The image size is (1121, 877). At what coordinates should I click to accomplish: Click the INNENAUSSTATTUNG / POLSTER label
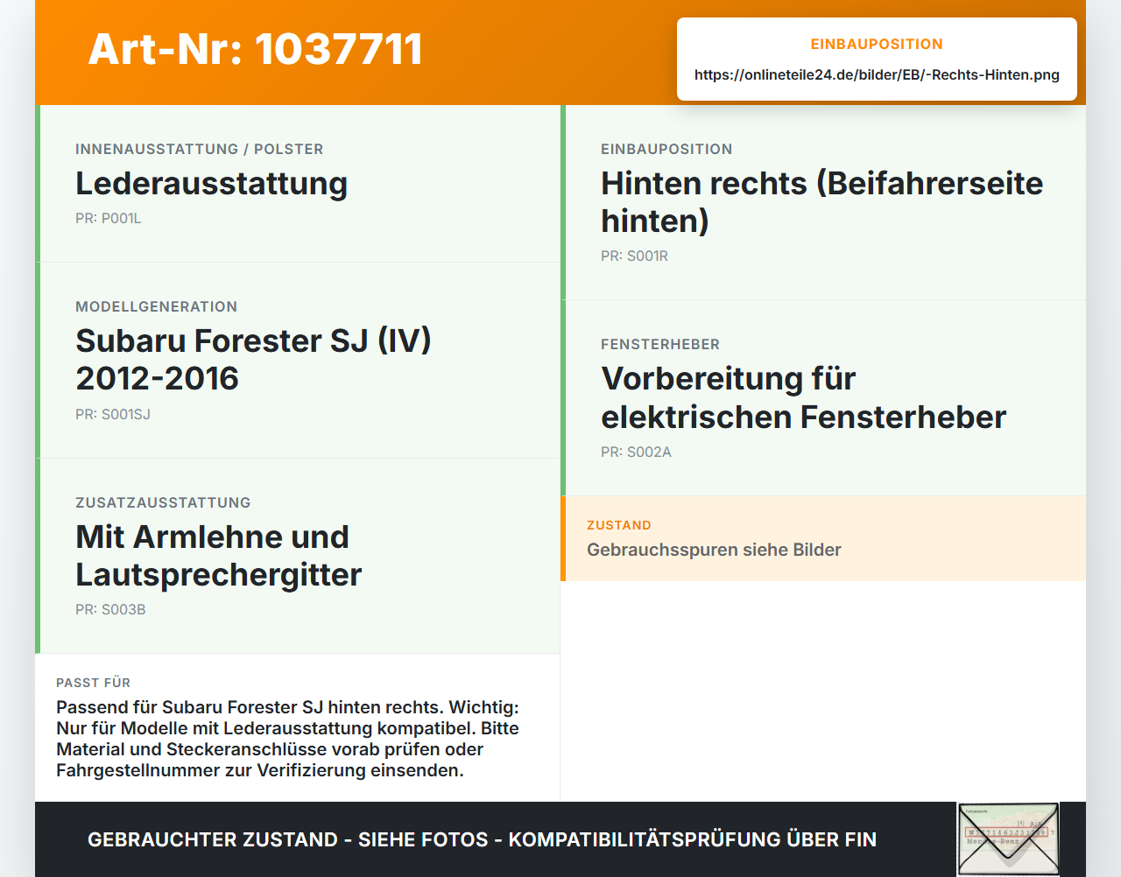(199, 149)
